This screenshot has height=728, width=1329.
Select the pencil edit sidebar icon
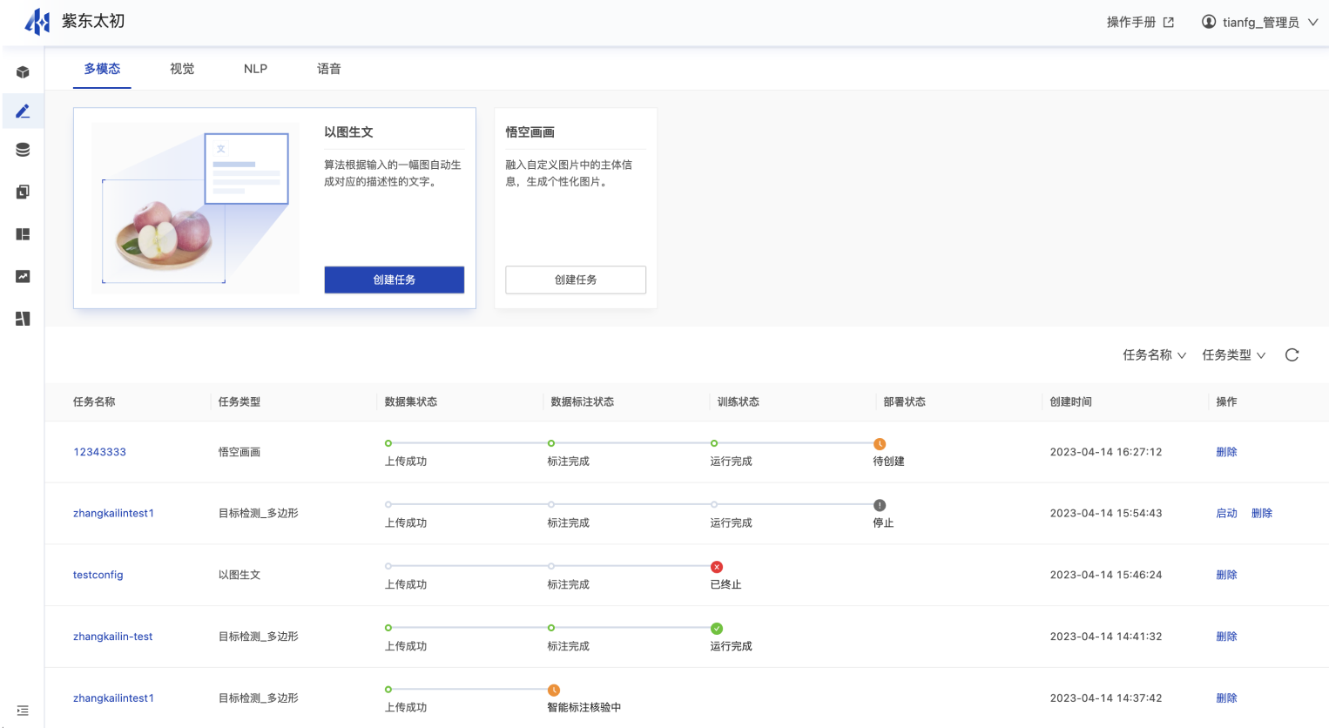23,111
